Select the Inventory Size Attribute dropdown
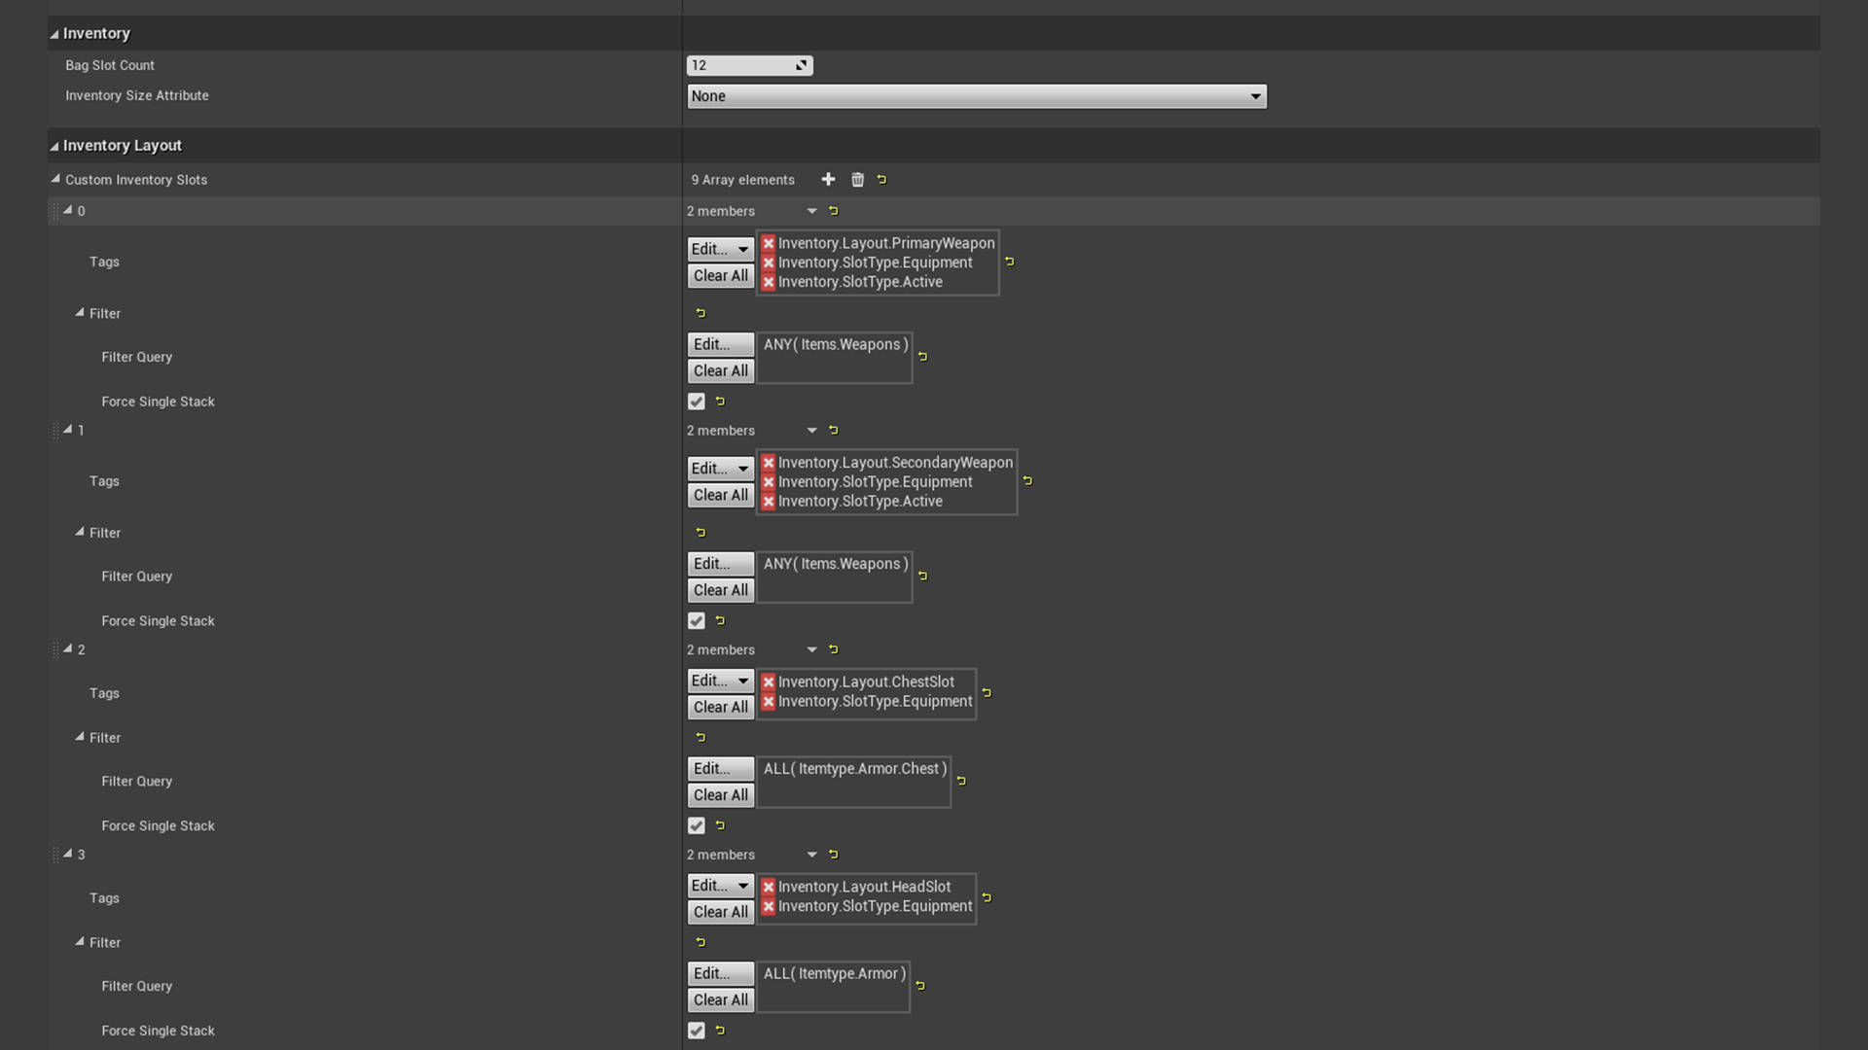Image resolution: width=1868 pixels, height=1050 pixels. (x=977, y=95)
